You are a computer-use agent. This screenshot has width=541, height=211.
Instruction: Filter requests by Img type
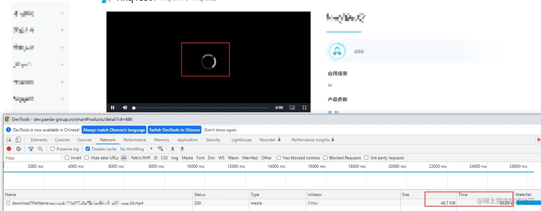[x=175, y=158]
